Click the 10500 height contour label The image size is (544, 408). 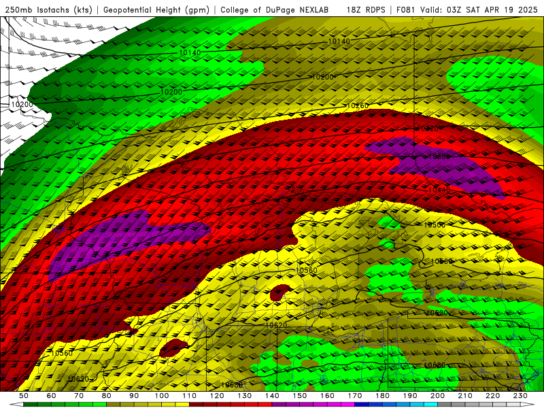435,225
